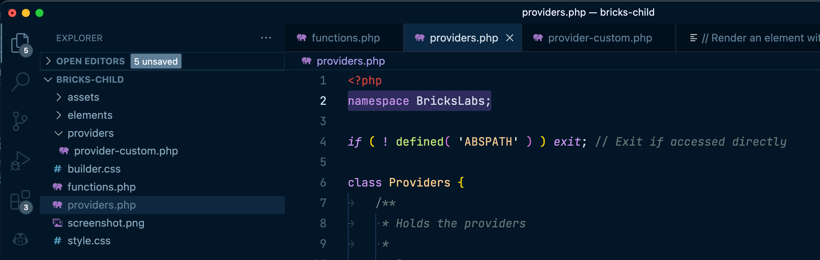Open the Extensions view

point(20,200)
